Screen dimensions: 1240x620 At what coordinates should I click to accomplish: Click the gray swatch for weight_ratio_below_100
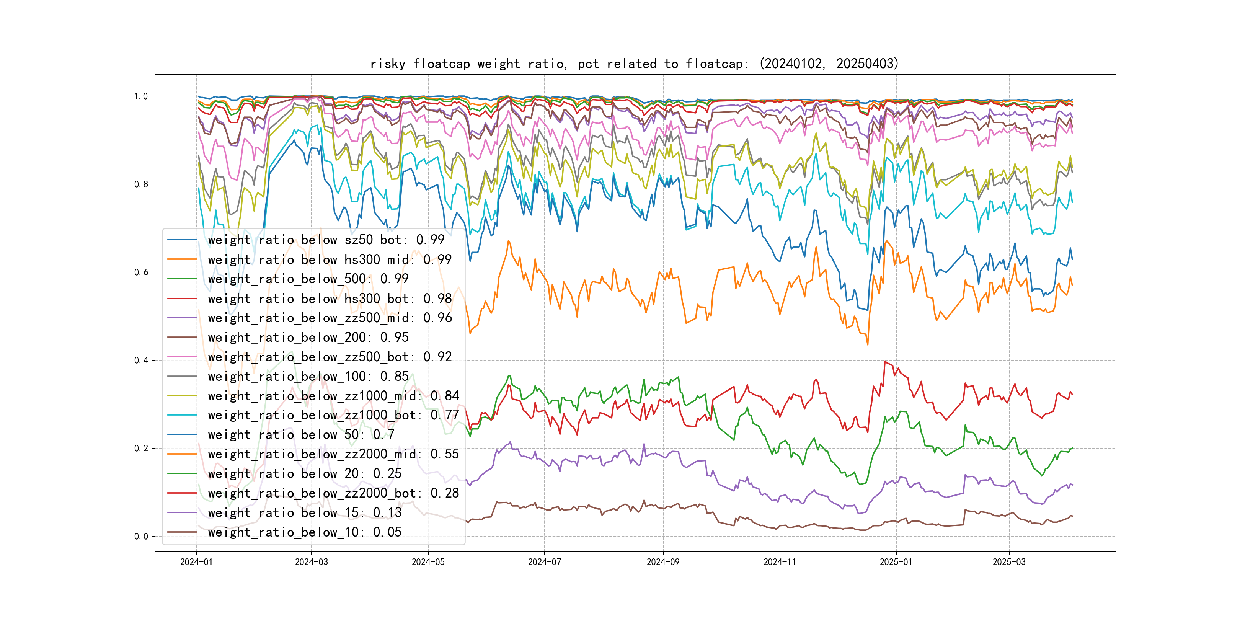pos(183,377)
